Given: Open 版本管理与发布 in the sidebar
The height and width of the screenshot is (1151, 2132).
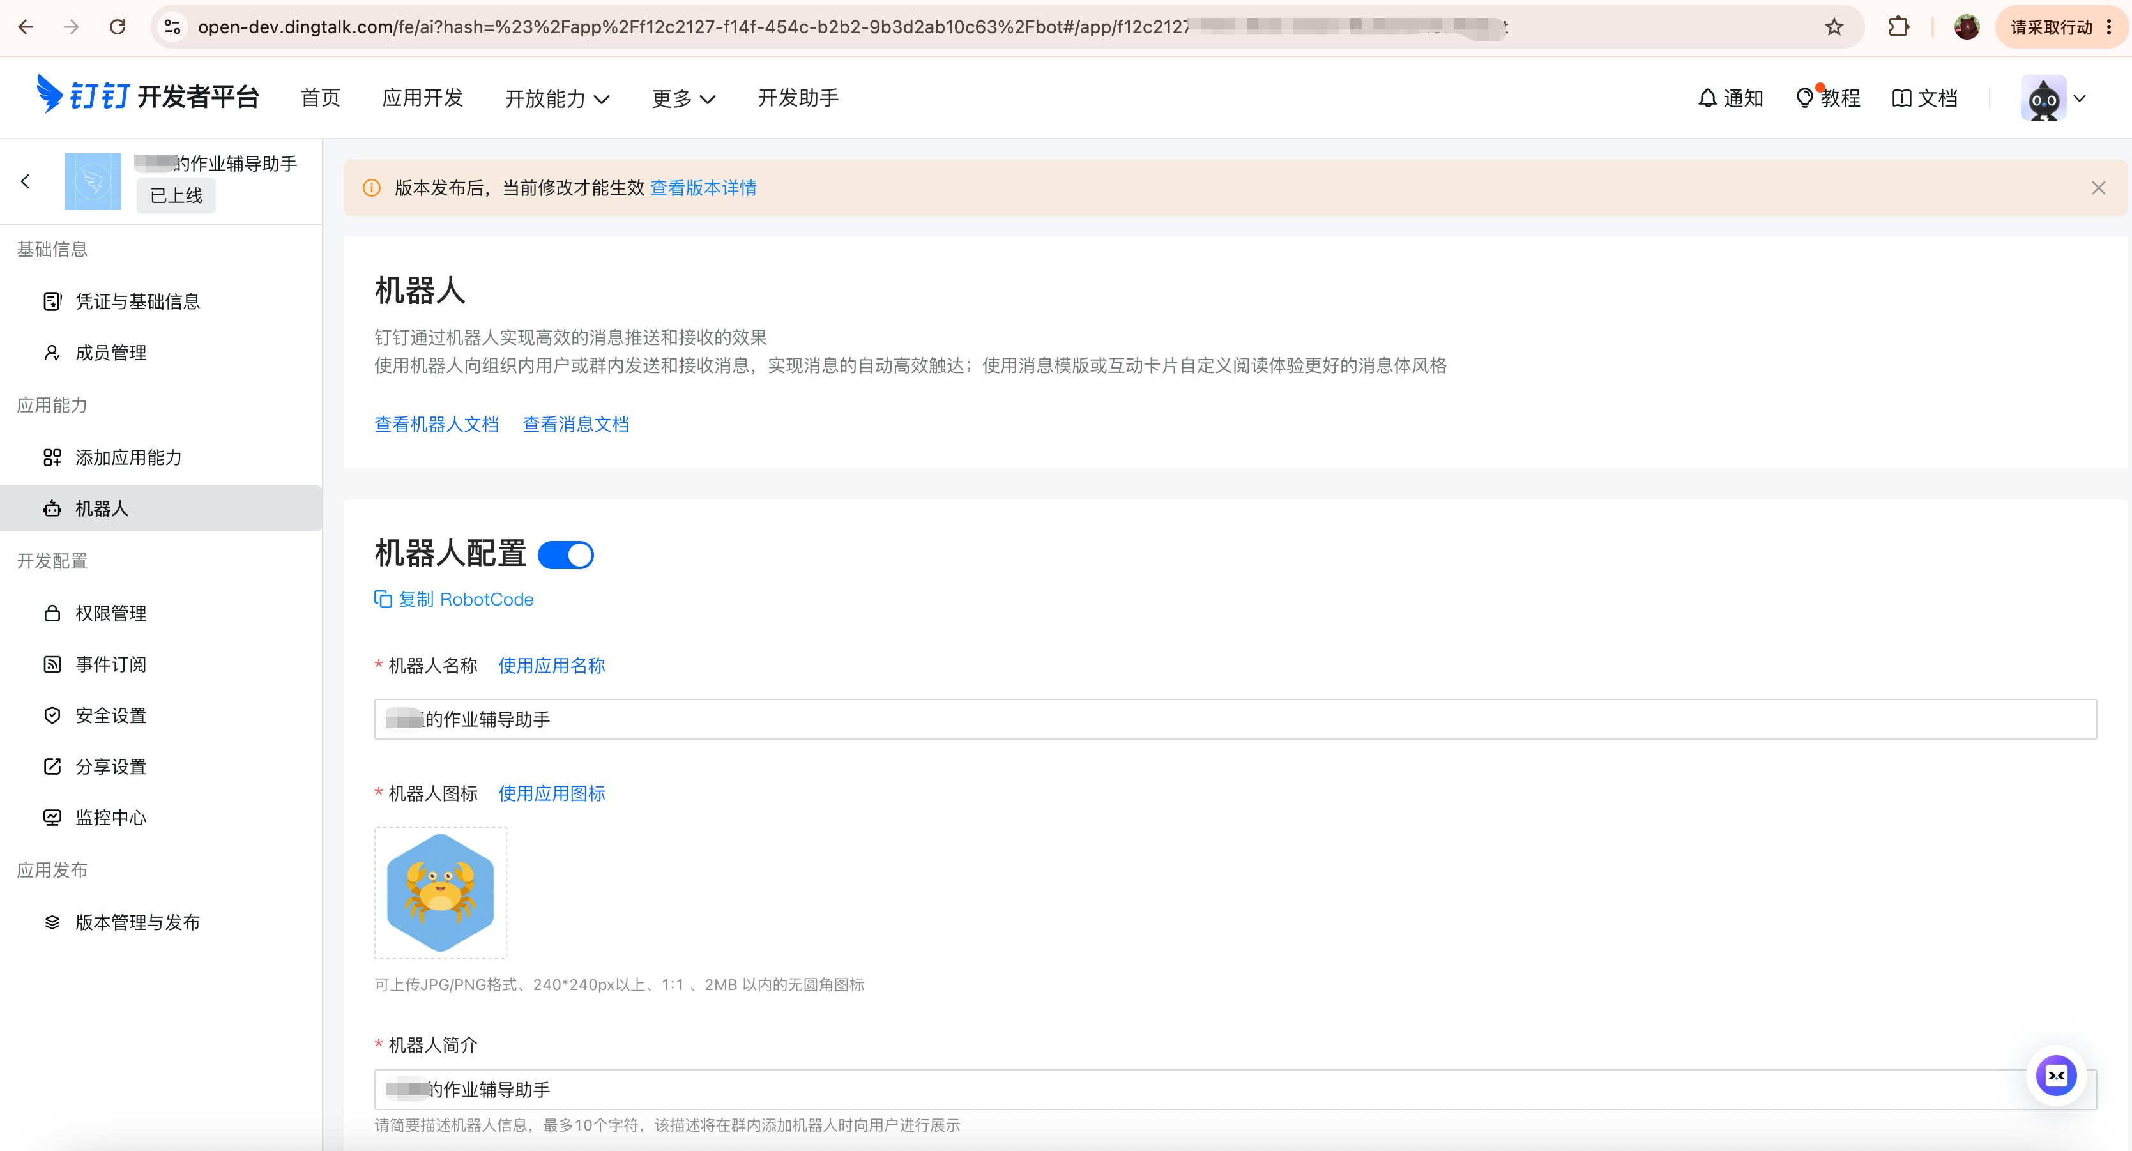Looking at the screenshot, I should (162, 922).
